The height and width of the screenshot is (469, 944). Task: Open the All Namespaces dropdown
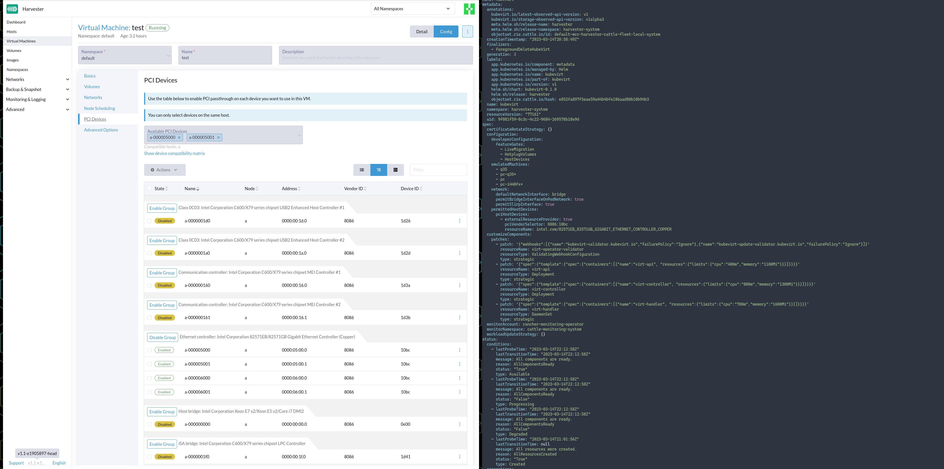pyautogui.click(x=412, y=9)
